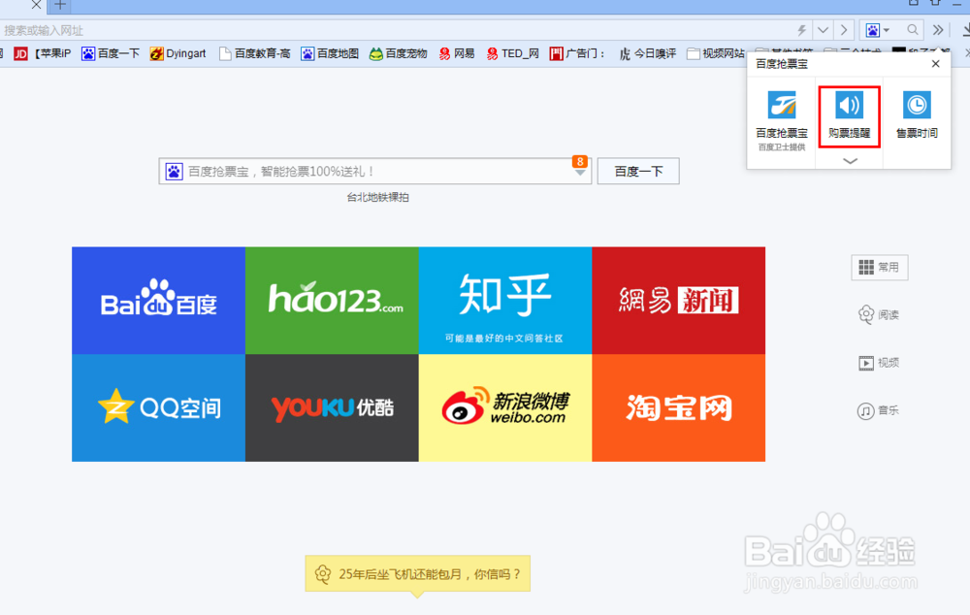
Task: Open the QQ空间 tile
Action: [x=158, y=407]
